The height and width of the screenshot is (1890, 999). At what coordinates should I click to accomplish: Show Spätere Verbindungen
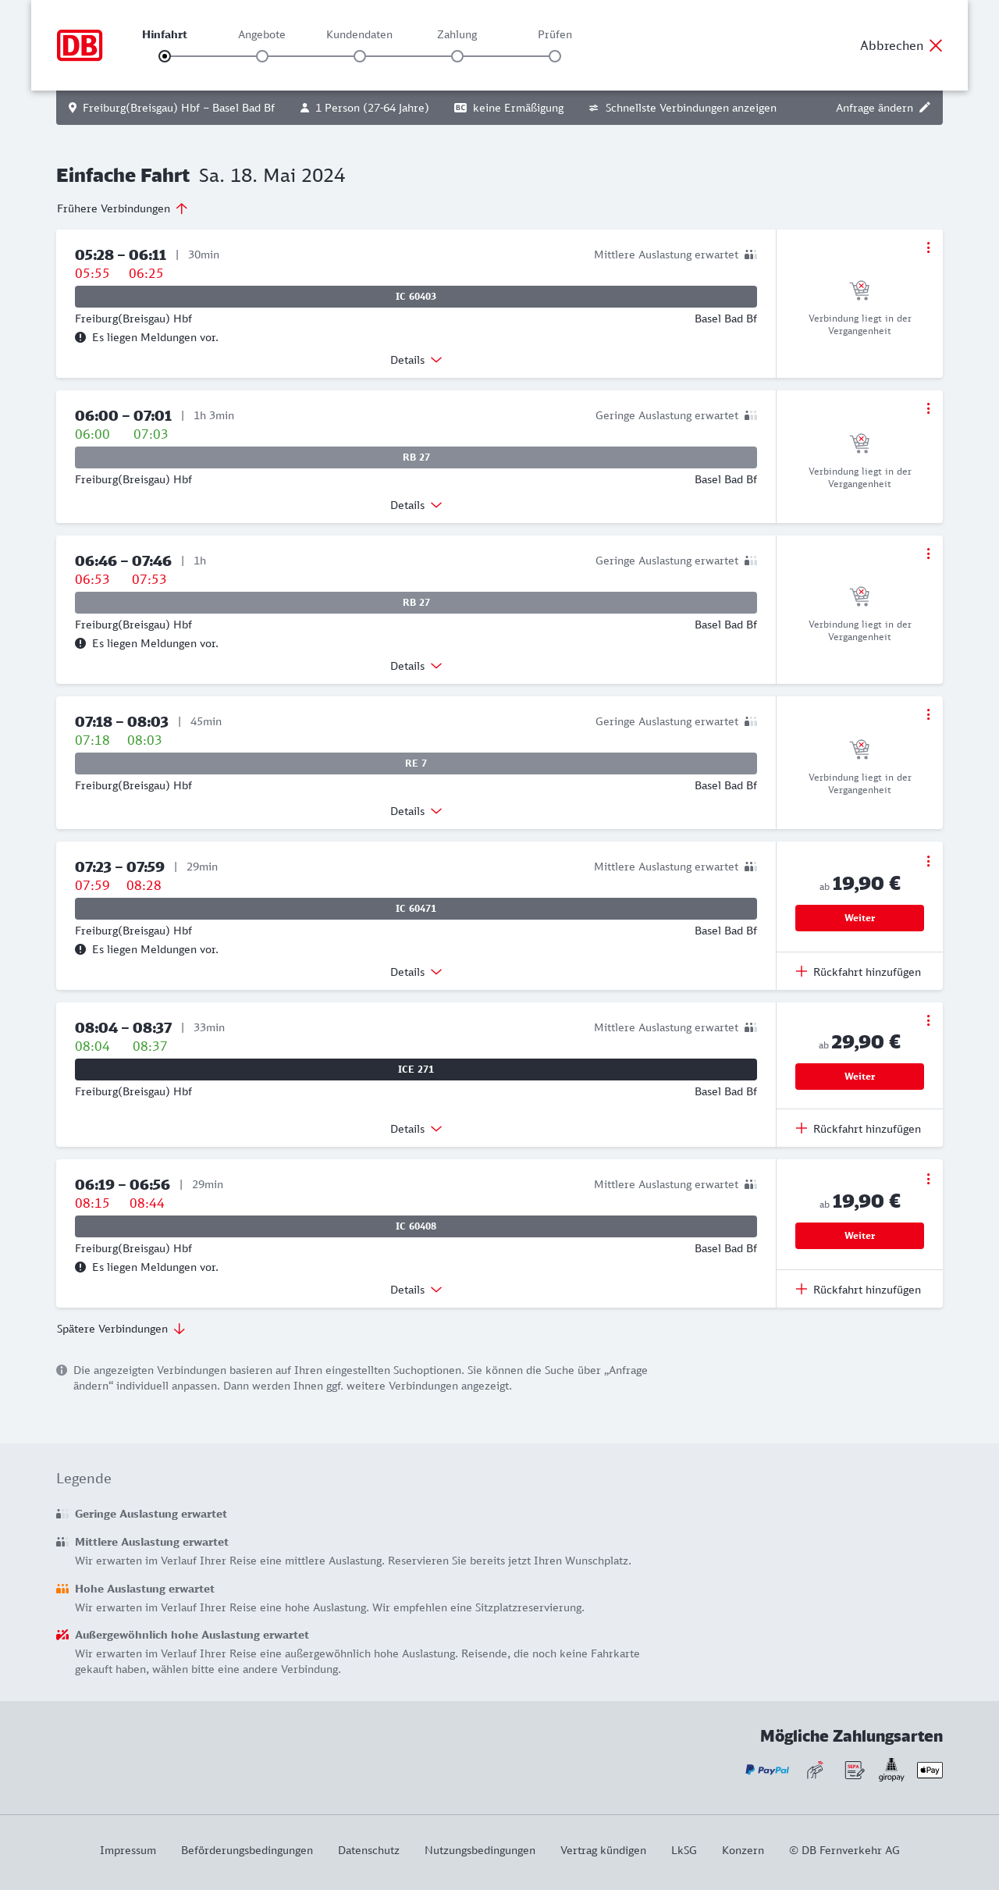[x=121, y=1329]
